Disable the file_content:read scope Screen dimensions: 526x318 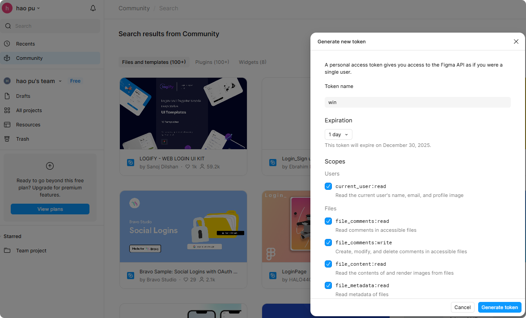point(328,264)
